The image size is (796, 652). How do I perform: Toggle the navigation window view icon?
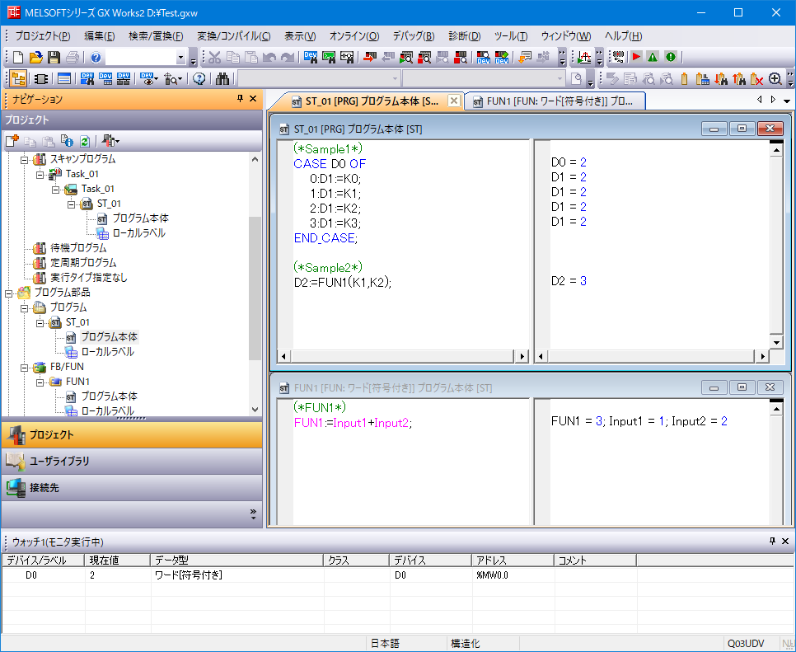tap(17, 79)
